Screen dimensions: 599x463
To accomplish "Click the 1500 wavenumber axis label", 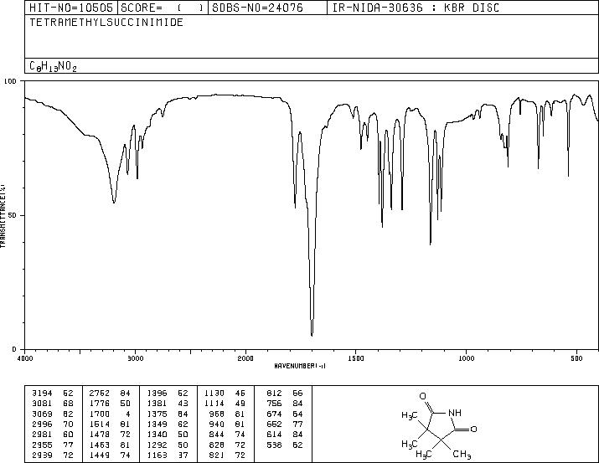I will coord(356,358).
